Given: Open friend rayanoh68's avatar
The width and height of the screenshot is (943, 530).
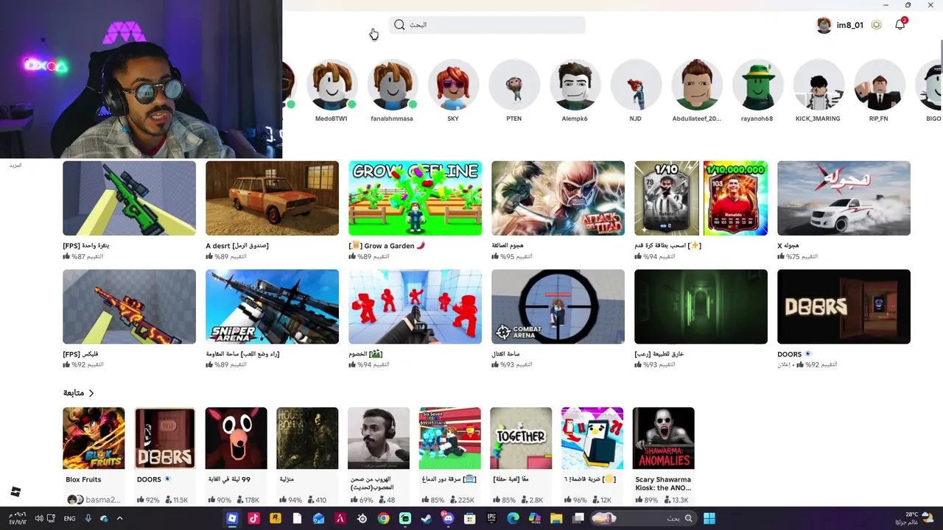Looking at the screenshot, I should coord(757,85).
